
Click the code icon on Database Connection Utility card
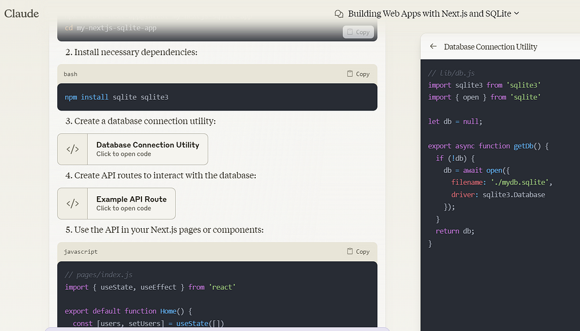pos(72,149)
